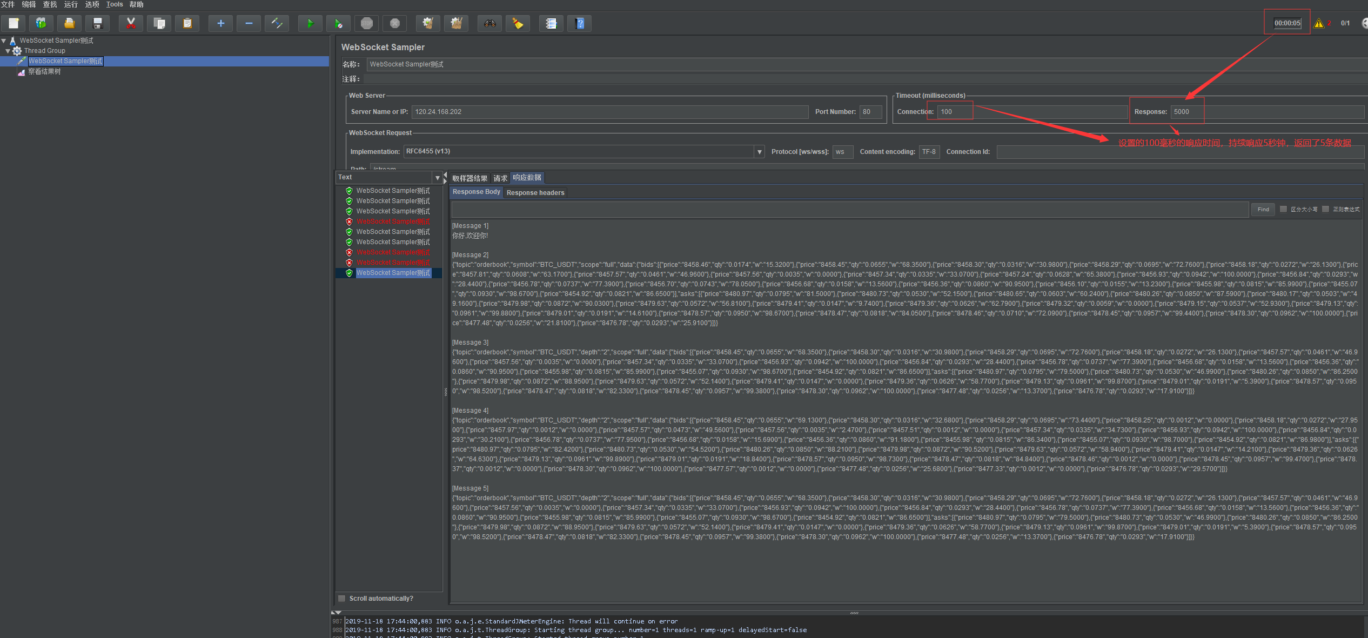Click the scissors Cut icon
Viewport: 1368px width, 638px height.
[131, 23]
